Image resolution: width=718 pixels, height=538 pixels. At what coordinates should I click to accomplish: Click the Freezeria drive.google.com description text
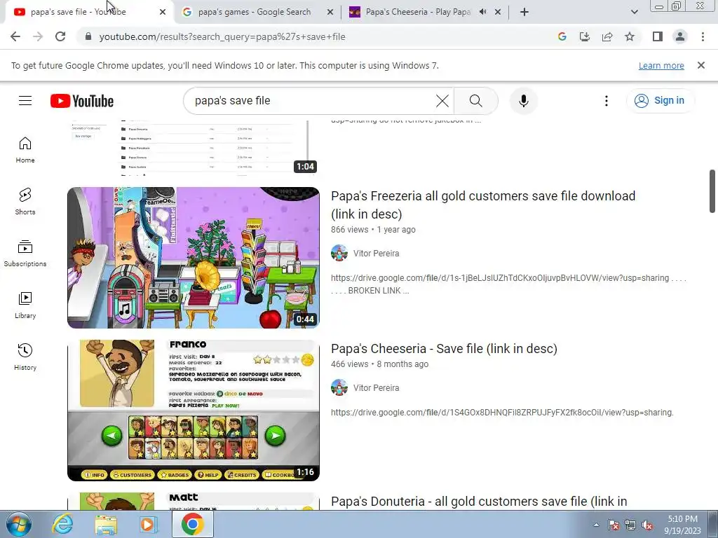tap(508, 284)
